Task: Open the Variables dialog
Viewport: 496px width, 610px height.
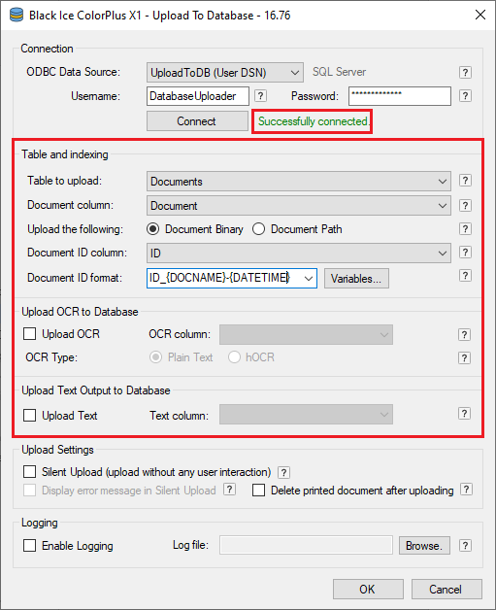Action: 356,279
